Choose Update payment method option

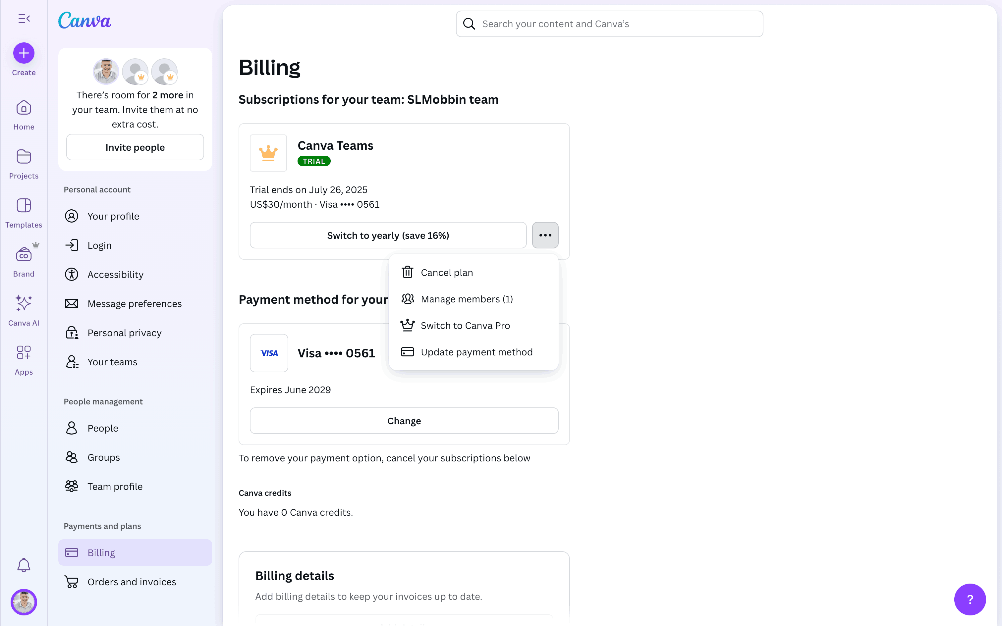coord(476,352)
